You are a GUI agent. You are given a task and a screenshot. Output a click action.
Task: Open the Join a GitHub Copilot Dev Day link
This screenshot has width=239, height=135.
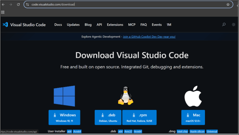point(149,37)
